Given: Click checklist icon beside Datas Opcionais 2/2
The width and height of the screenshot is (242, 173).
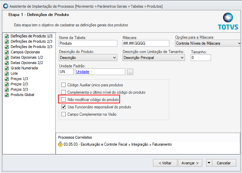Looking at the screenshot, I should tap(7, 63).
